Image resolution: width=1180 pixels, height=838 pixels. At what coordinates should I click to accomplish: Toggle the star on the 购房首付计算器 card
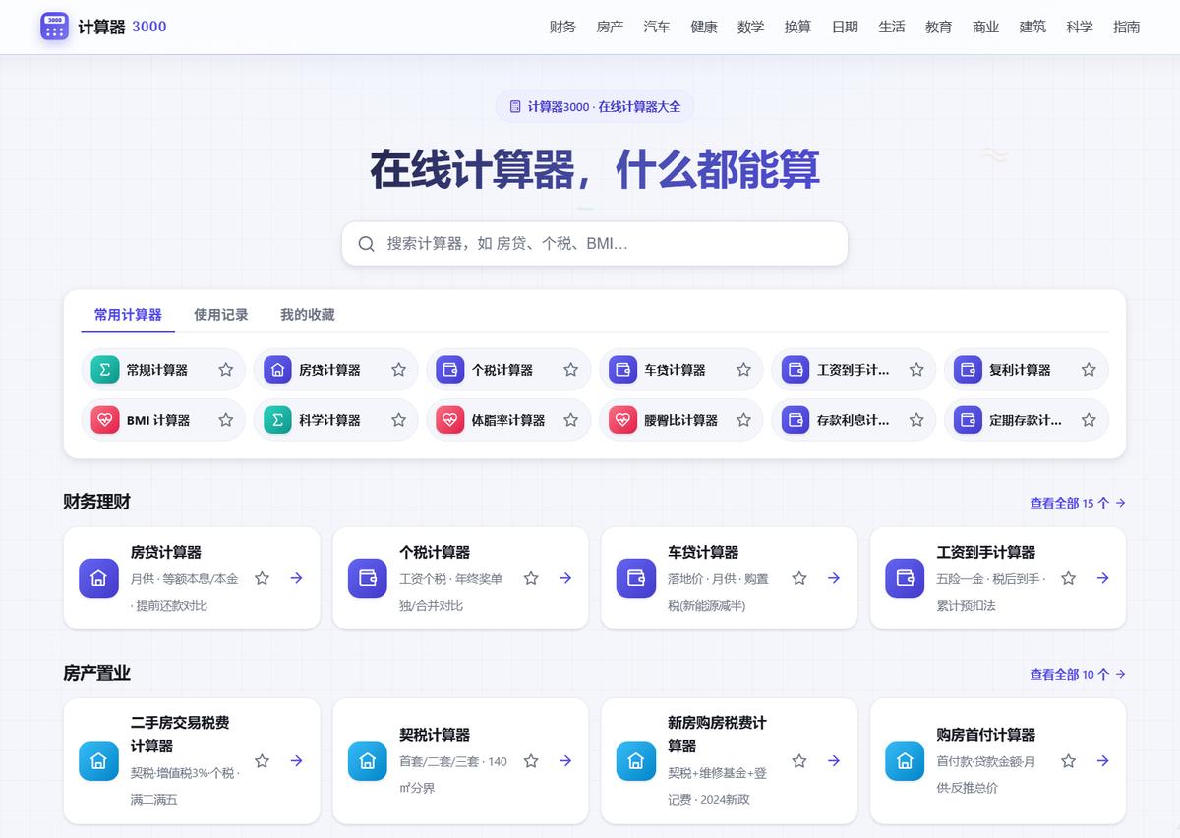click(1068, 761)
